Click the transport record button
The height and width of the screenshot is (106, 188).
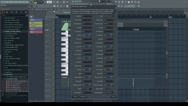click(x=45, y=2)
